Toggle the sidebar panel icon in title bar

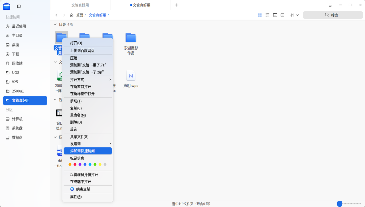pyautogui.click(x=19, y=6)
